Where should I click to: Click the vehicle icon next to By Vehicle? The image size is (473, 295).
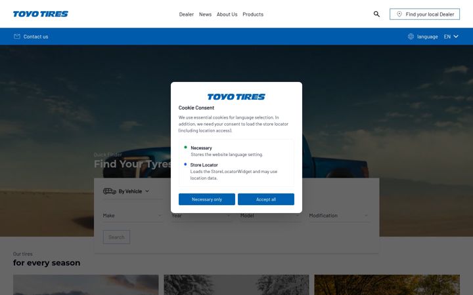click(110, 191)
